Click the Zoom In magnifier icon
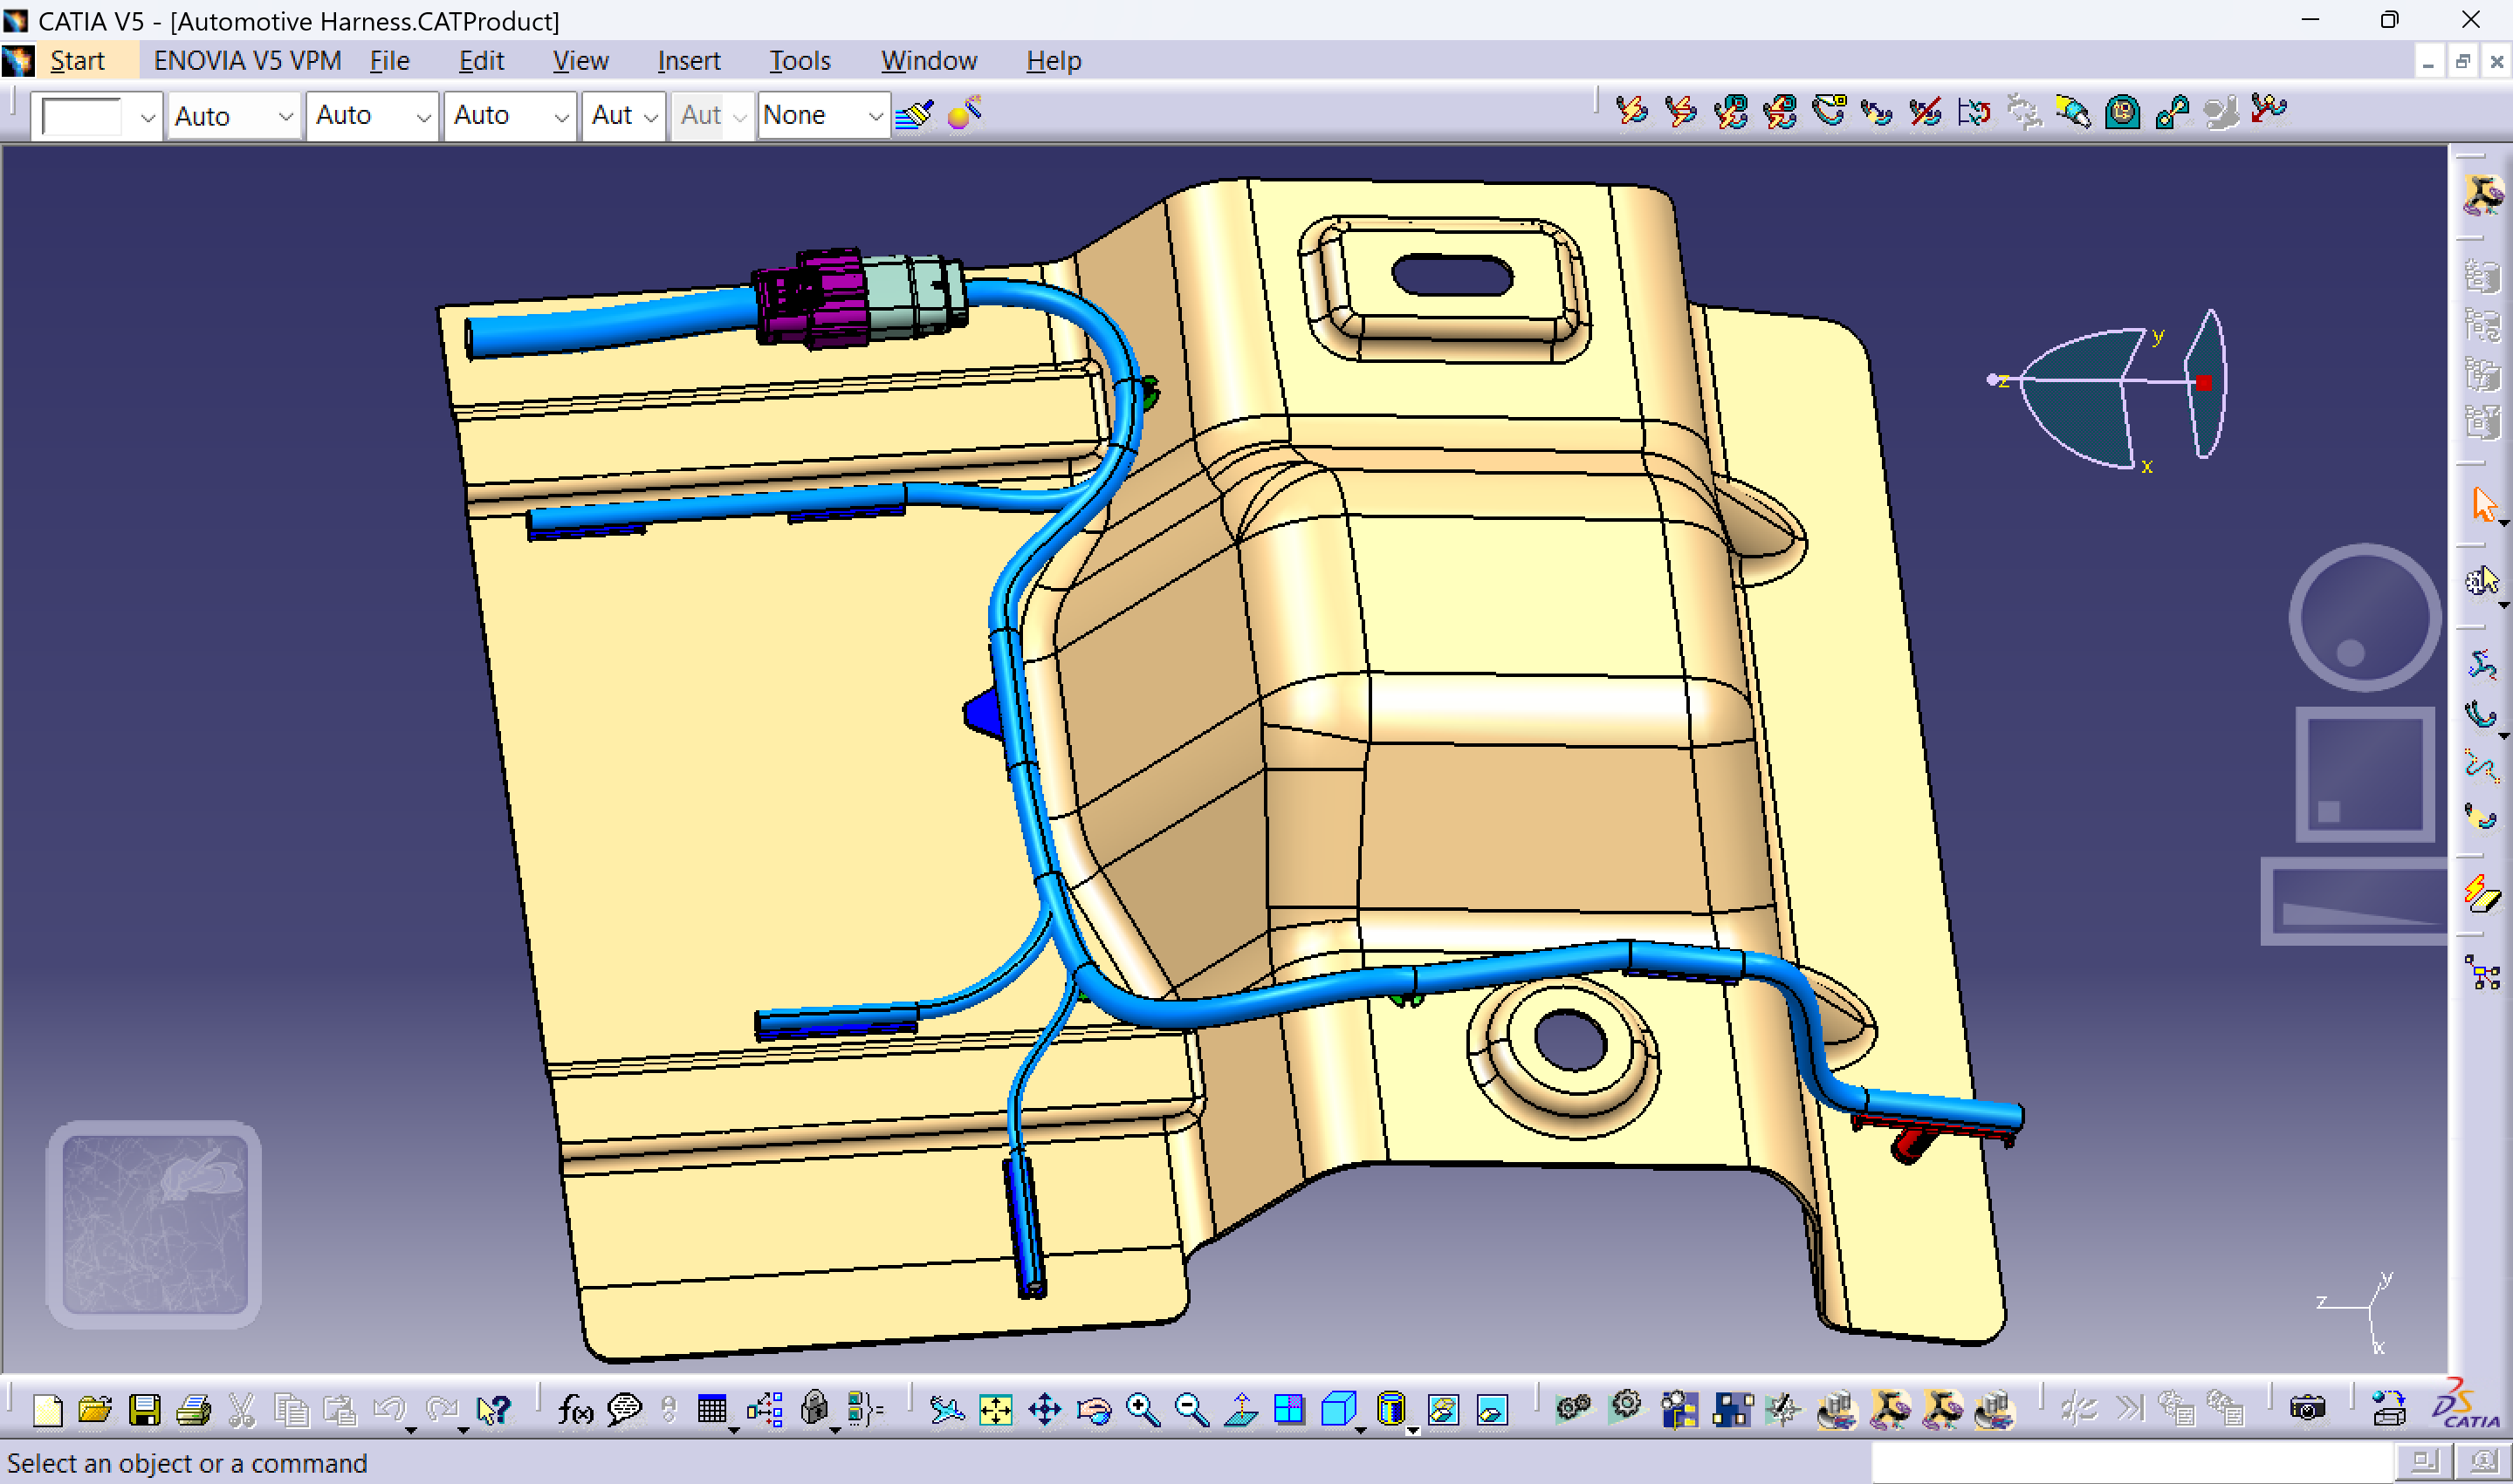Image resolution: width=2513 pixels, height=1484 pixels. pyautogui.click(x=1143, y=1410)
